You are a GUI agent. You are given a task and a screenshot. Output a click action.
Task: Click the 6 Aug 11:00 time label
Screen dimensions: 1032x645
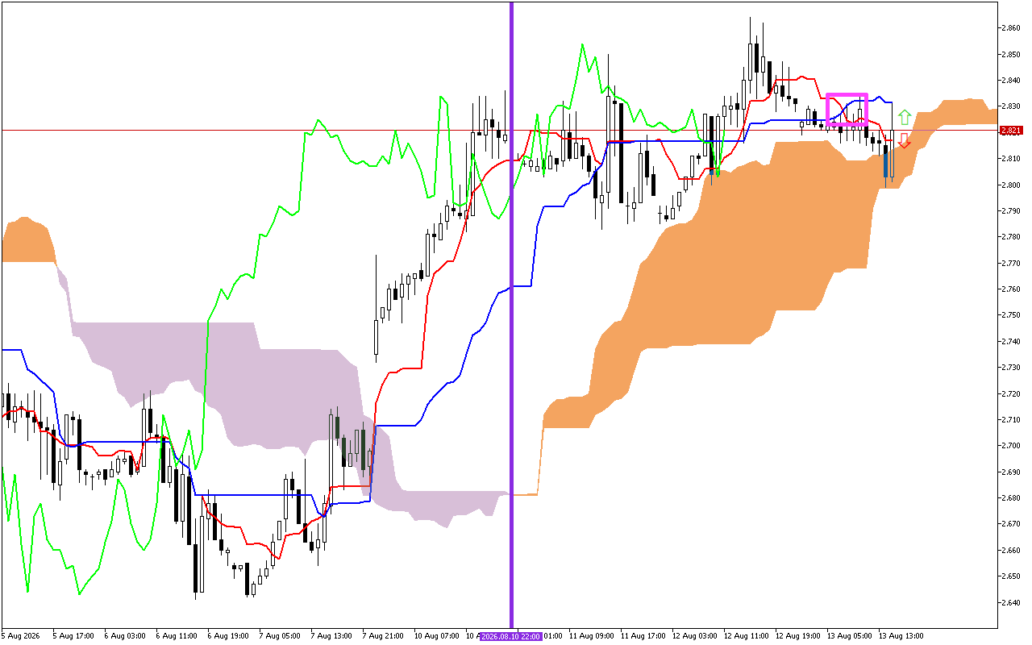pyautogui.click(x=176, y=636)
